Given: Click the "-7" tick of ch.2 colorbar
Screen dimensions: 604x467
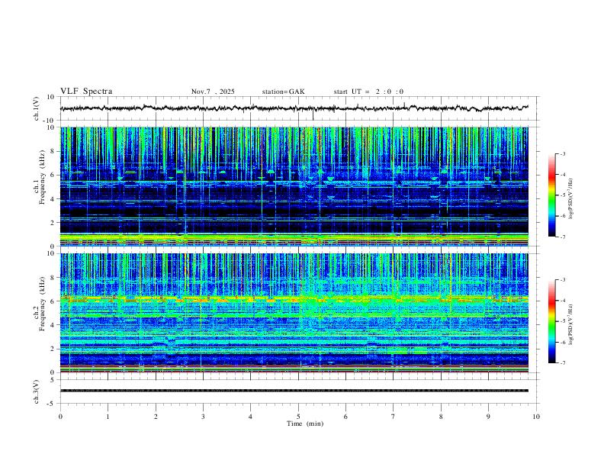Looking at the screenshot, I should pyautogui.click(x=562, y=363).
